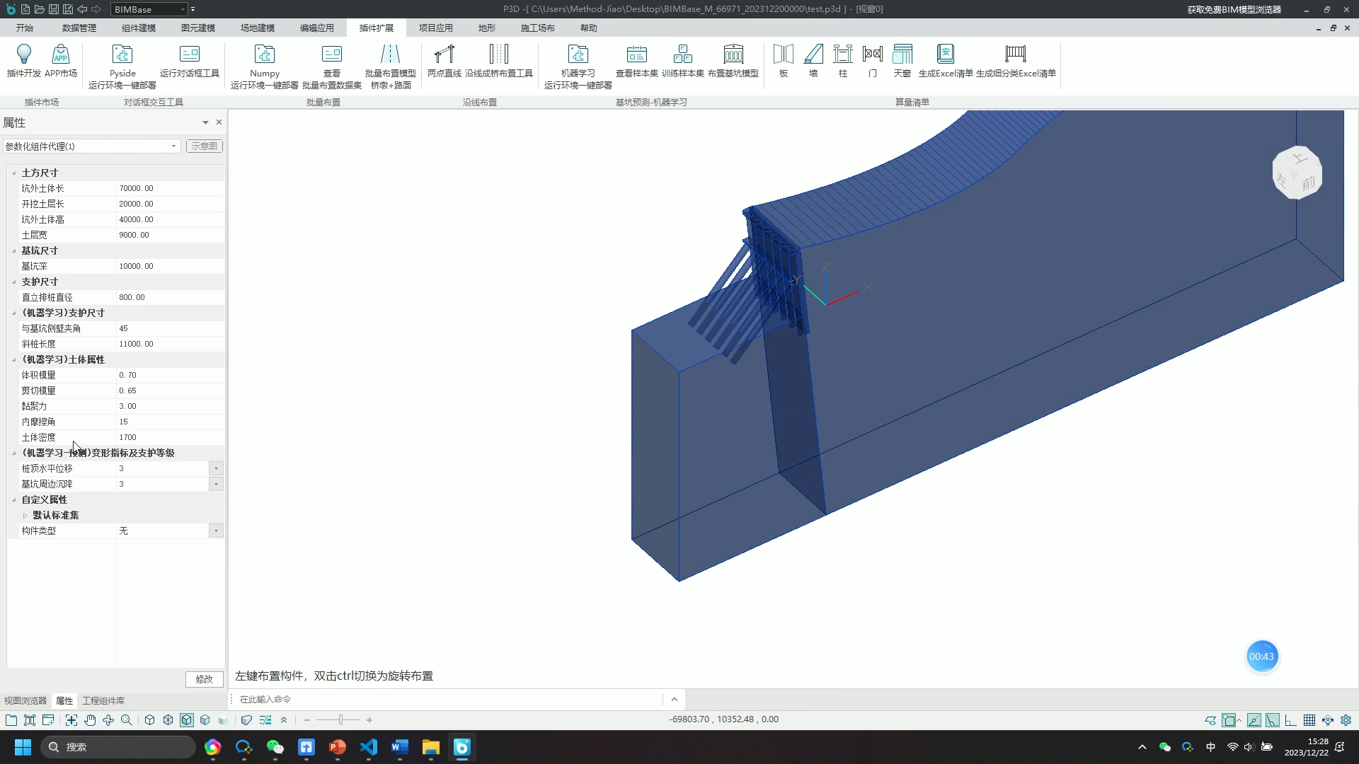1359x764 pixels.
Task: Activate the pan hand tool
Action: [90, 720]
